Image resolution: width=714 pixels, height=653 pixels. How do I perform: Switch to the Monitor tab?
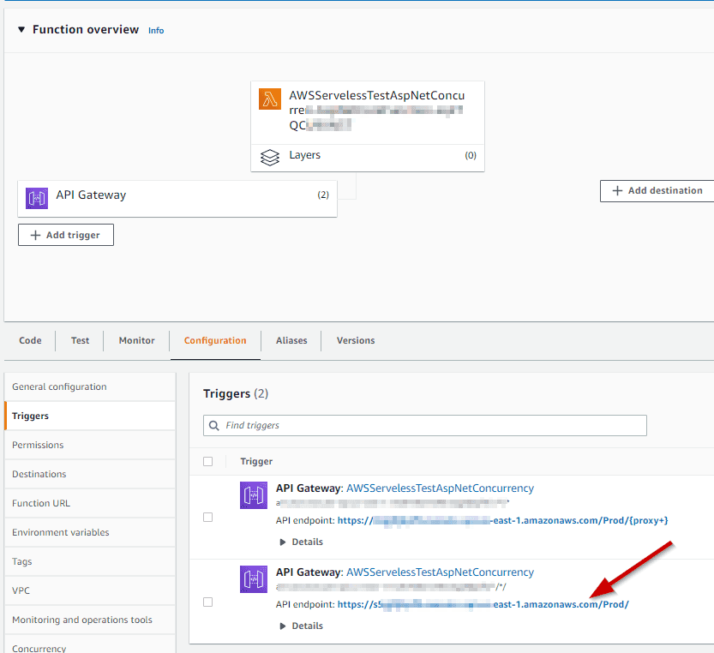tap(137, 340)
